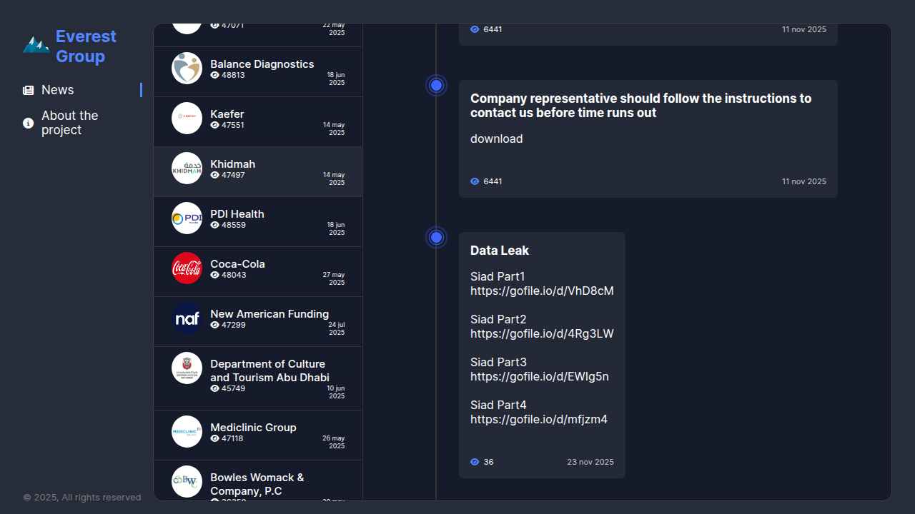The image size is (915, 514).
Task: Open the About the project page
Action: [69, 123]
